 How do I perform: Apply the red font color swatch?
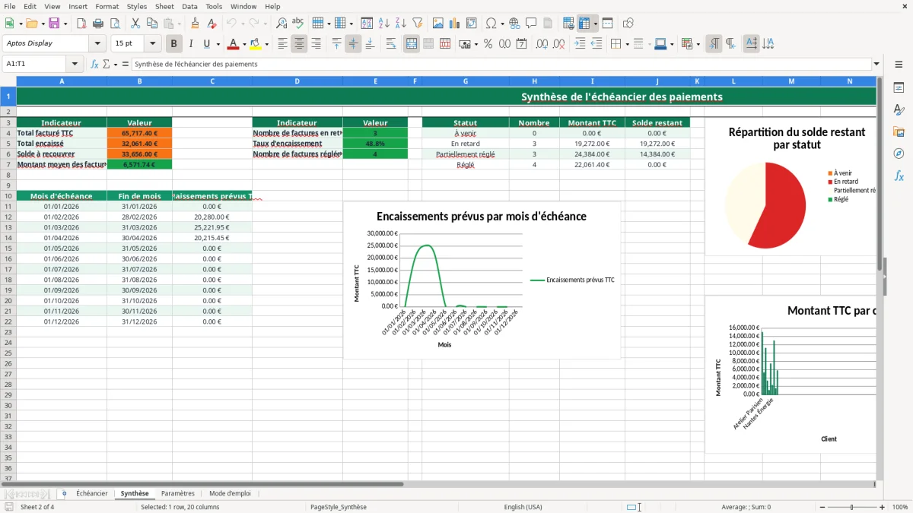click(x=234, y=43)
